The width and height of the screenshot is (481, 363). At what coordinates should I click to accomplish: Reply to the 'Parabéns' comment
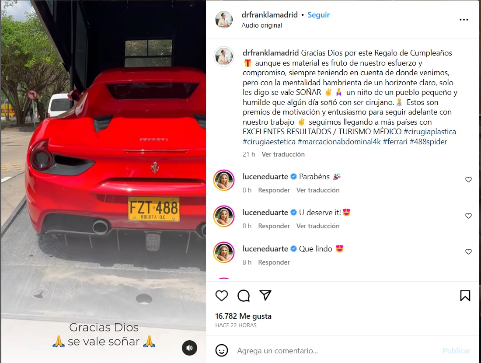274,190
